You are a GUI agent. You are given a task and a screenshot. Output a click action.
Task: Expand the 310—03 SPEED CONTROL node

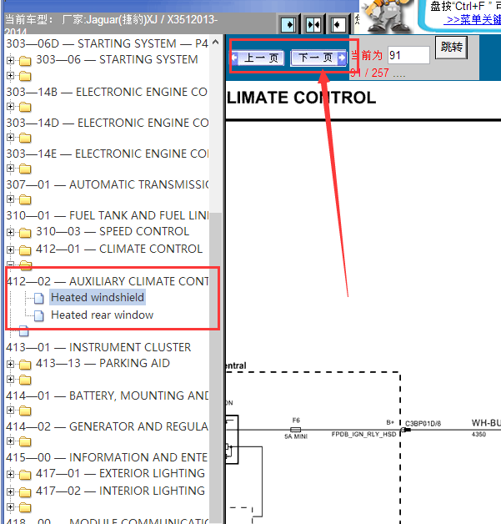[x=10, y=232]
